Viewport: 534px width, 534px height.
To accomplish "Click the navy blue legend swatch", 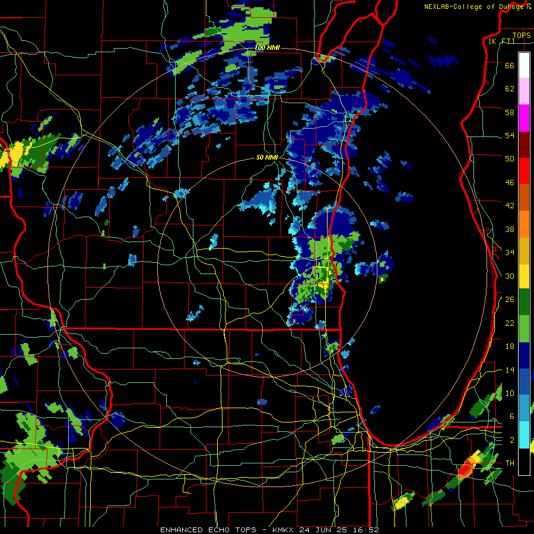I will 524,355.
